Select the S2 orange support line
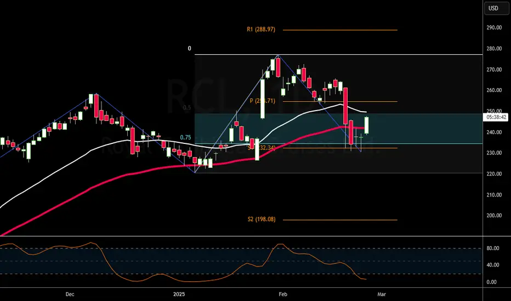Screen dimensions: 511x301 (x=340, y=220)
